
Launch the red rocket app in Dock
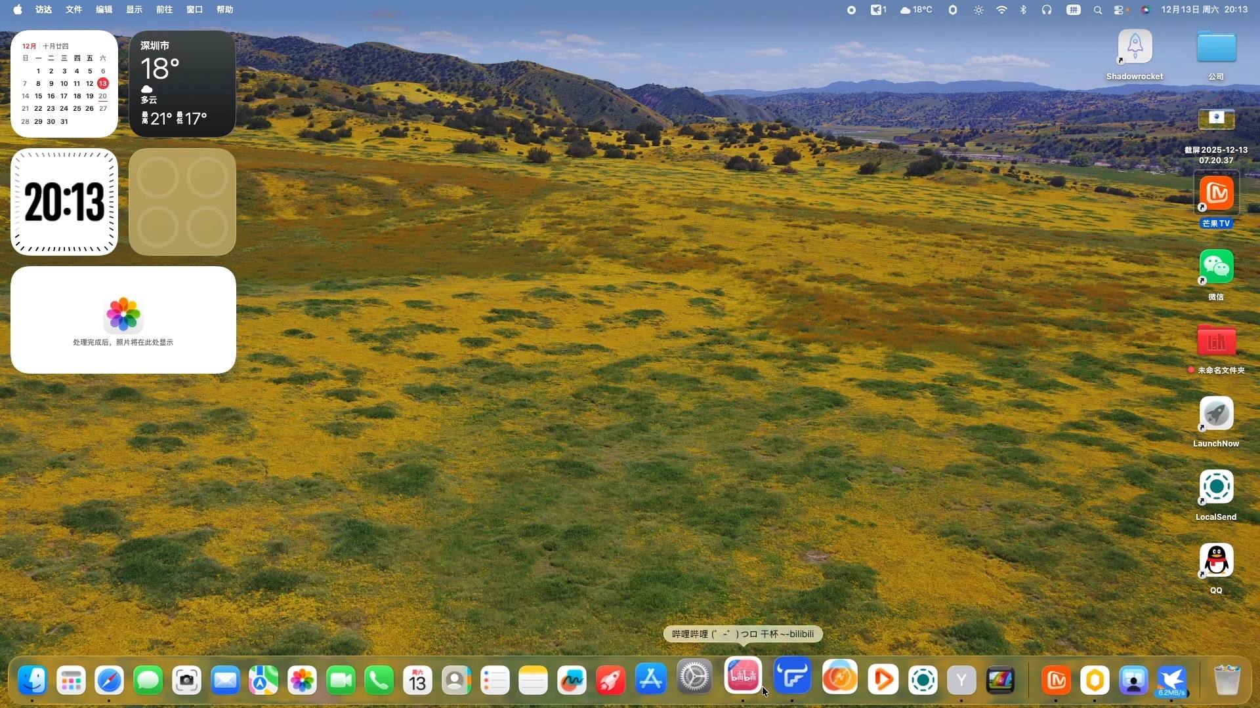pyautogui.click(x=610, y=680)
